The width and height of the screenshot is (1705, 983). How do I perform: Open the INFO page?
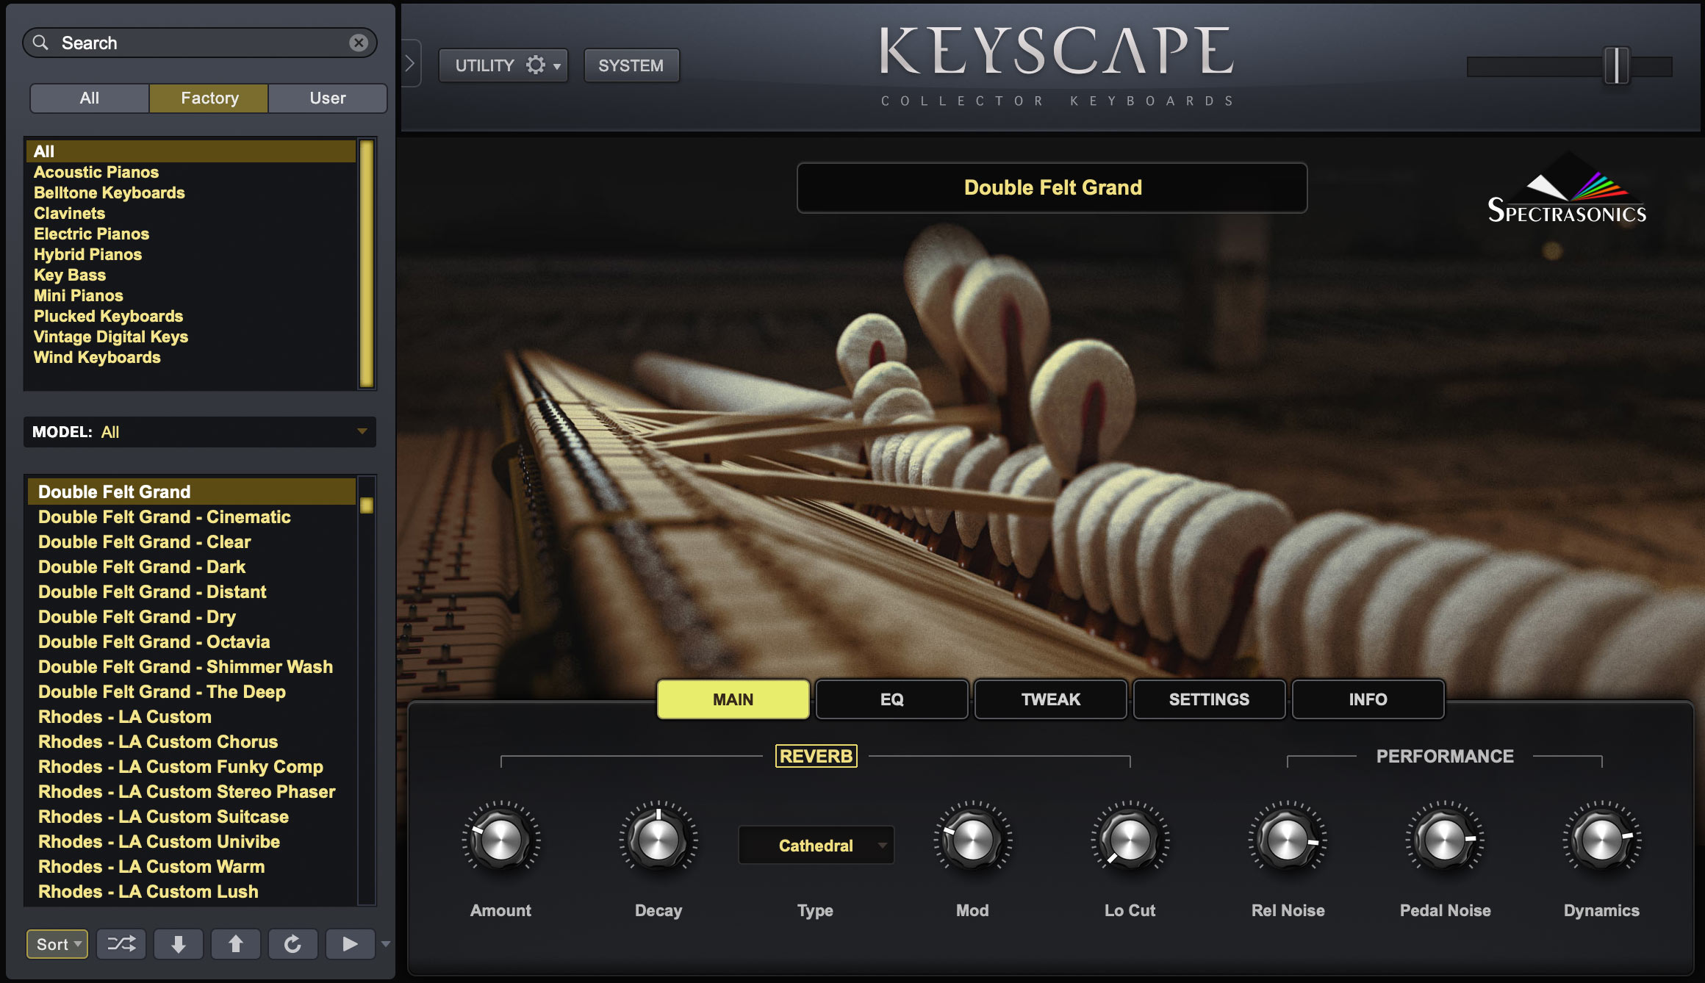pyautogui.click(x=1368, y=699)
